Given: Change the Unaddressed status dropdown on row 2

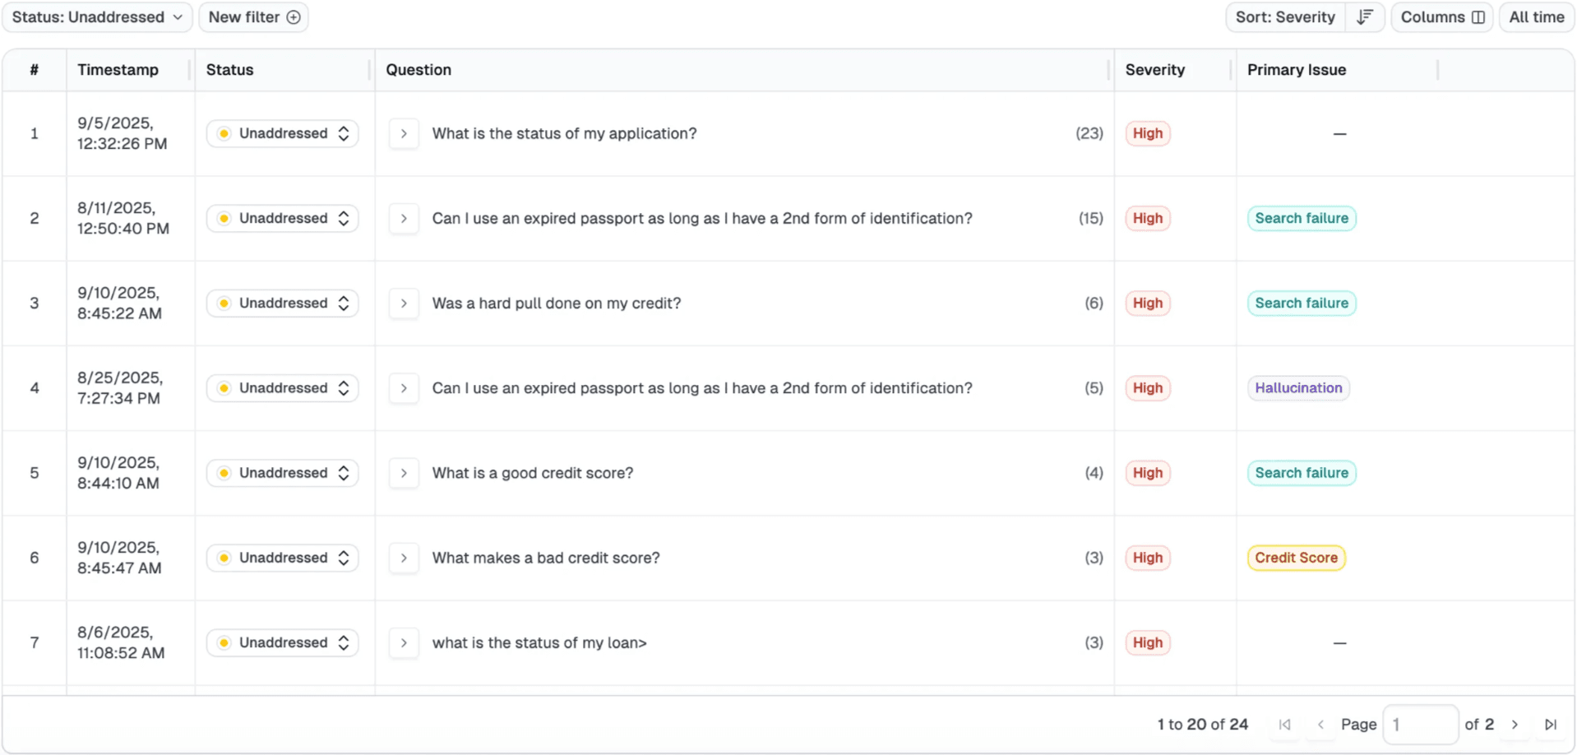Looking at the screenshot, I should (x=282, y=218).
